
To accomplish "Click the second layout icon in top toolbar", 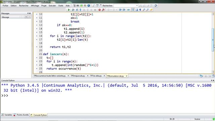I will [78, 6].
